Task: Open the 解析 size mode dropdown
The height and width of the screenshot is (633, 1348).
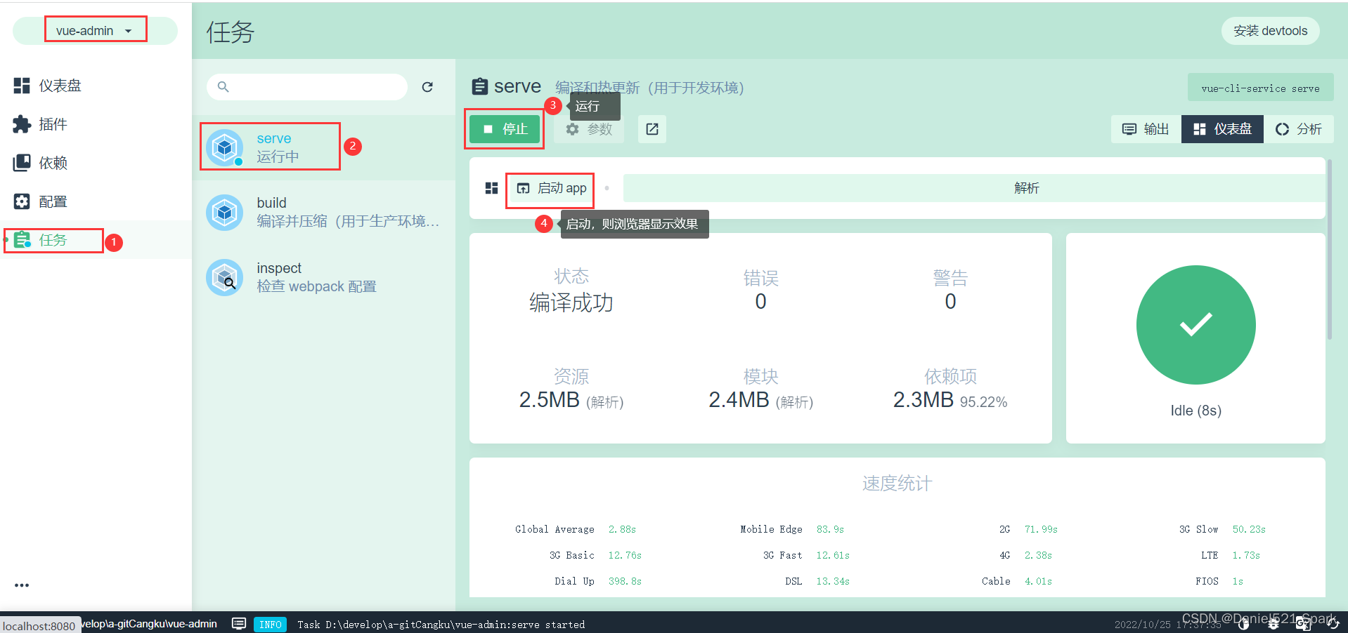Action: tap(973, 188)
